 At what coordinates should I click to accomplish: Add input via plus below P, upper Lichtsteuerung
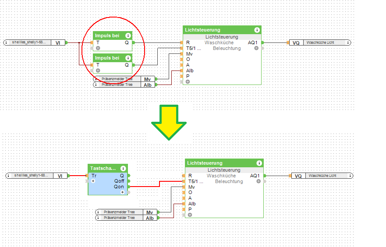pos(188,82)
